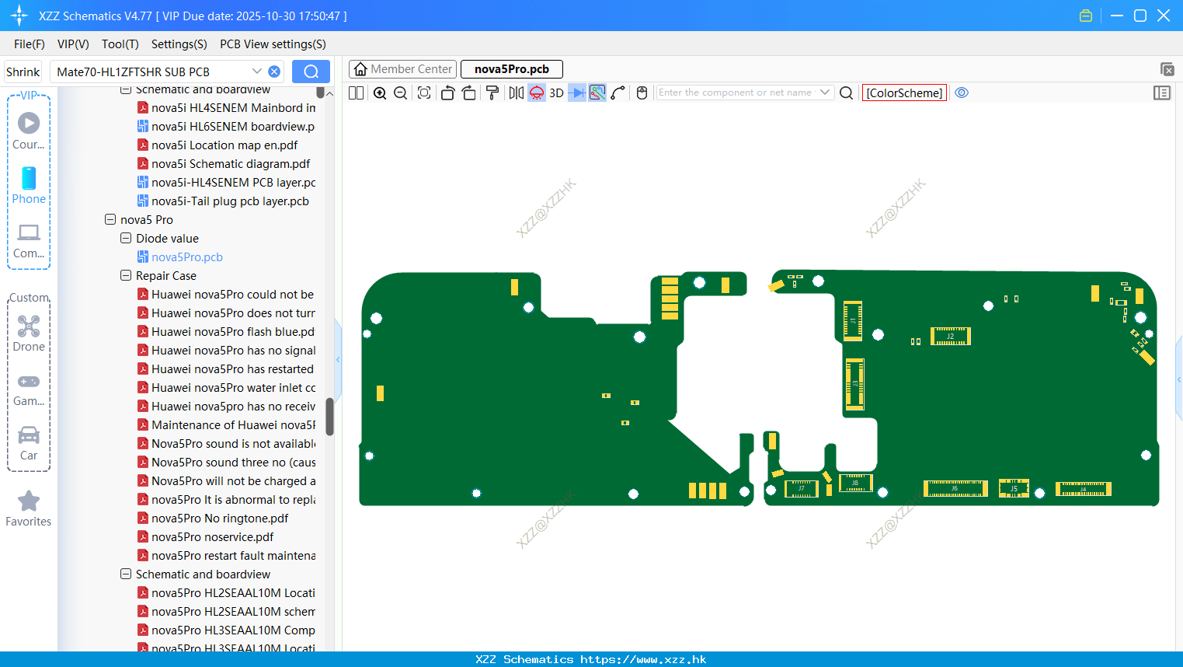Open nova5Pro HL3SEAAL10M Comp file
The width and height of the screenshot is (1183, 667).
click(x=233, y=630)
